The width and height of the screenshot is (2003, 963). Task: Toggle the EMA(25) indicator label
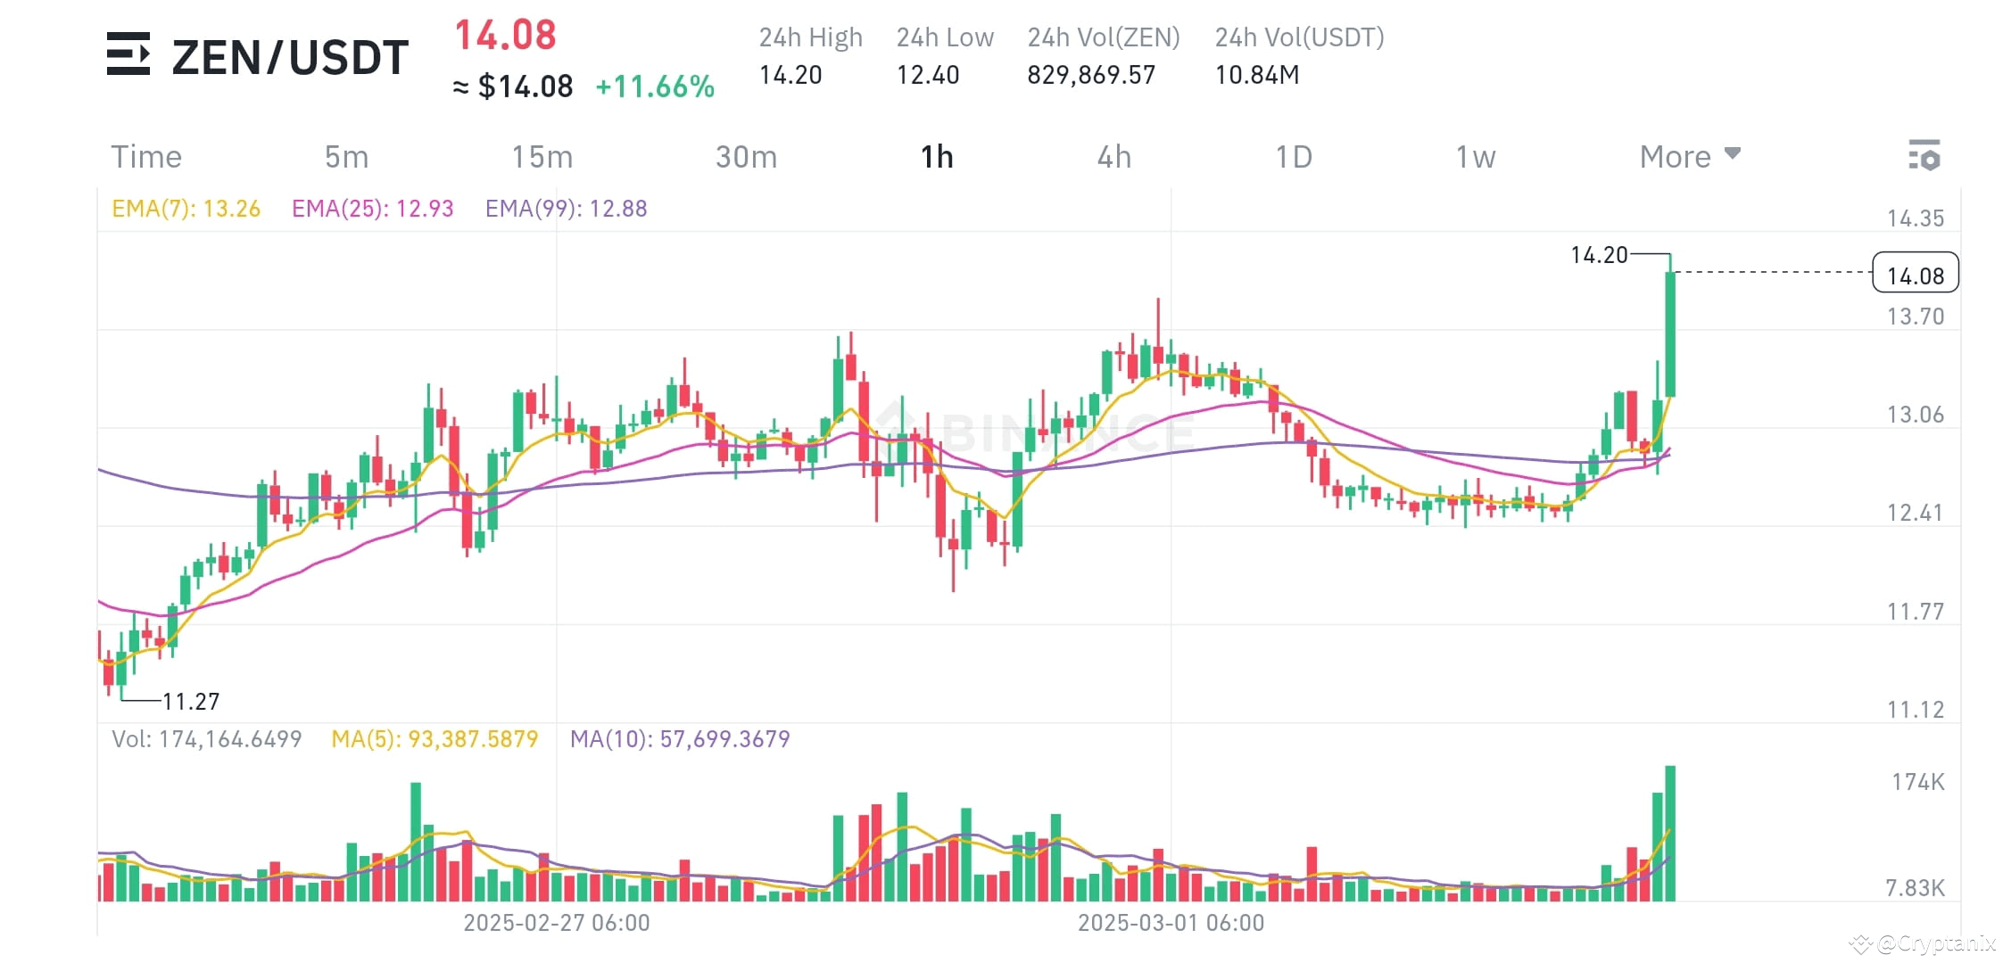tap(373, 208)
